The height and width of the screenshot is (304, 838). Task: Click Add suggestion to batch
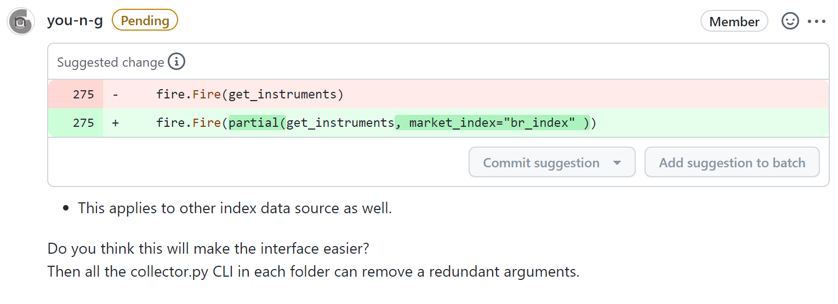pyautogui.click(x=732, y=162)
